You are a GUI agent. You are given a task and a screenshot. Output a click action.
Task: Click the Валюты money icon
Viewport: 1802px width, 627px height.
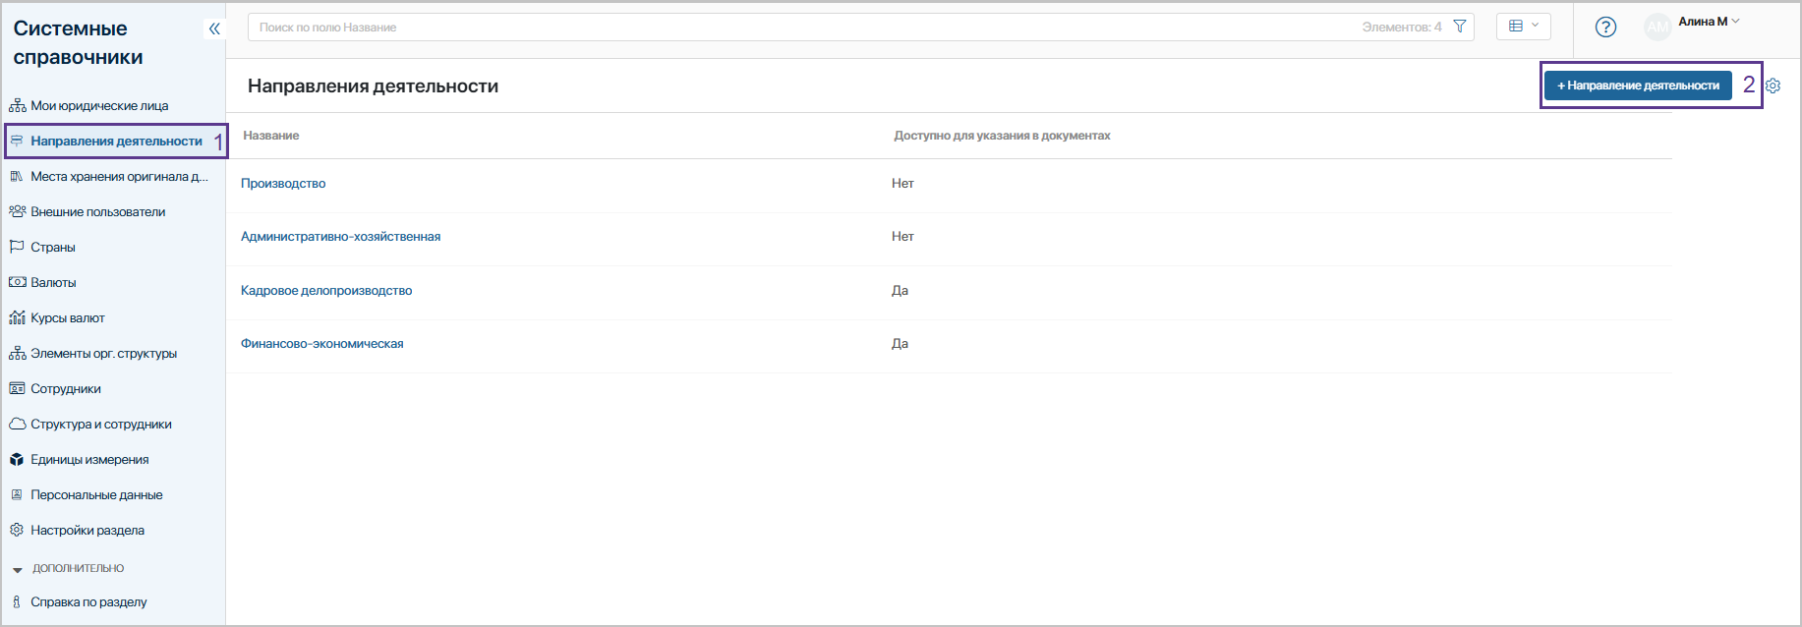(17, 283)
